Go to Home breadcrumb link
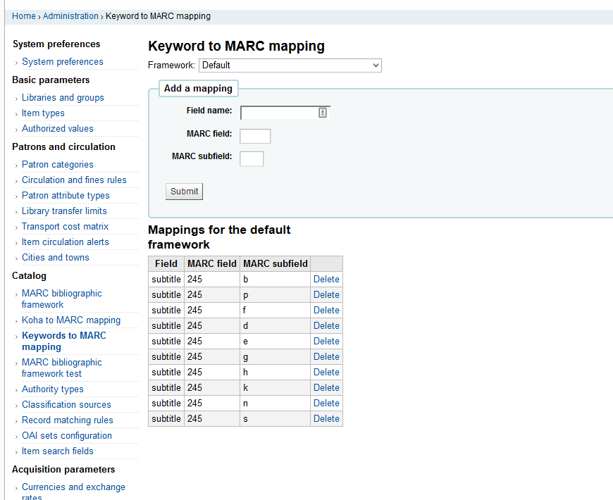 coord(24,16)
